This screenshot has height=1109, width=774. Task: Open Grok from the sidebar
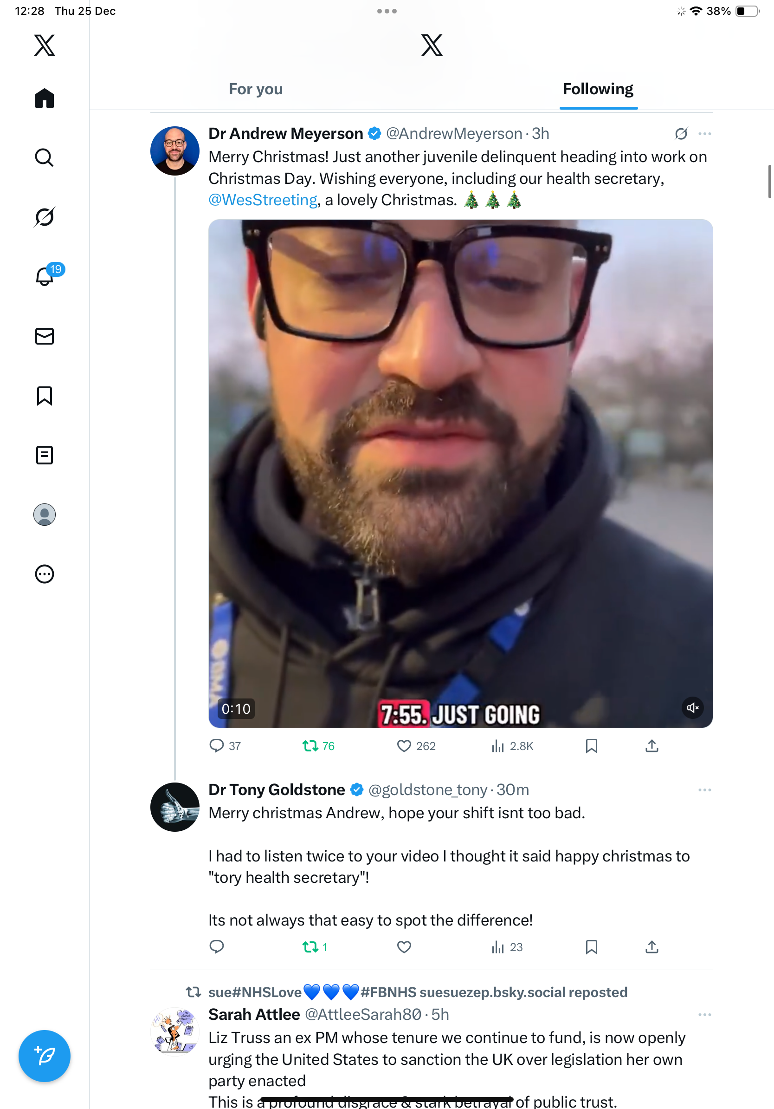point(45,217)
